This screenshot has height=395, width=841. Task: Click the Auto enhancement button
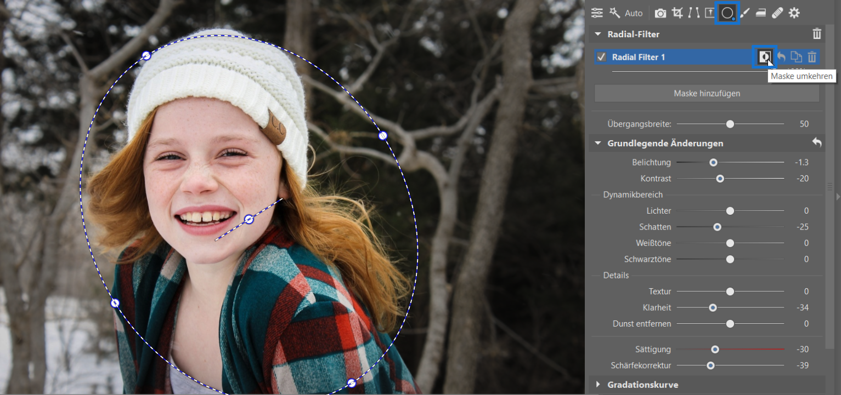(626, 13)
